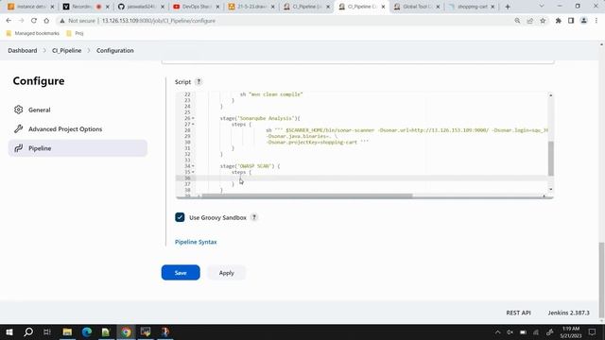The image size is (605, 340).
Task: Bookmark this page with star icon
Action: click(x=543, y=21)
